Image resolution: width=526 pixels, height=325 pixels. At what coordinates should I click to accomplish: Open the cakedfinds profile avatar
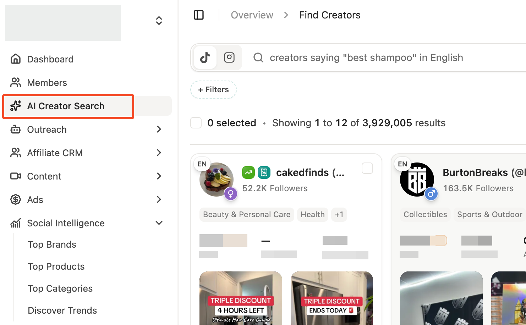click(217, 180)
